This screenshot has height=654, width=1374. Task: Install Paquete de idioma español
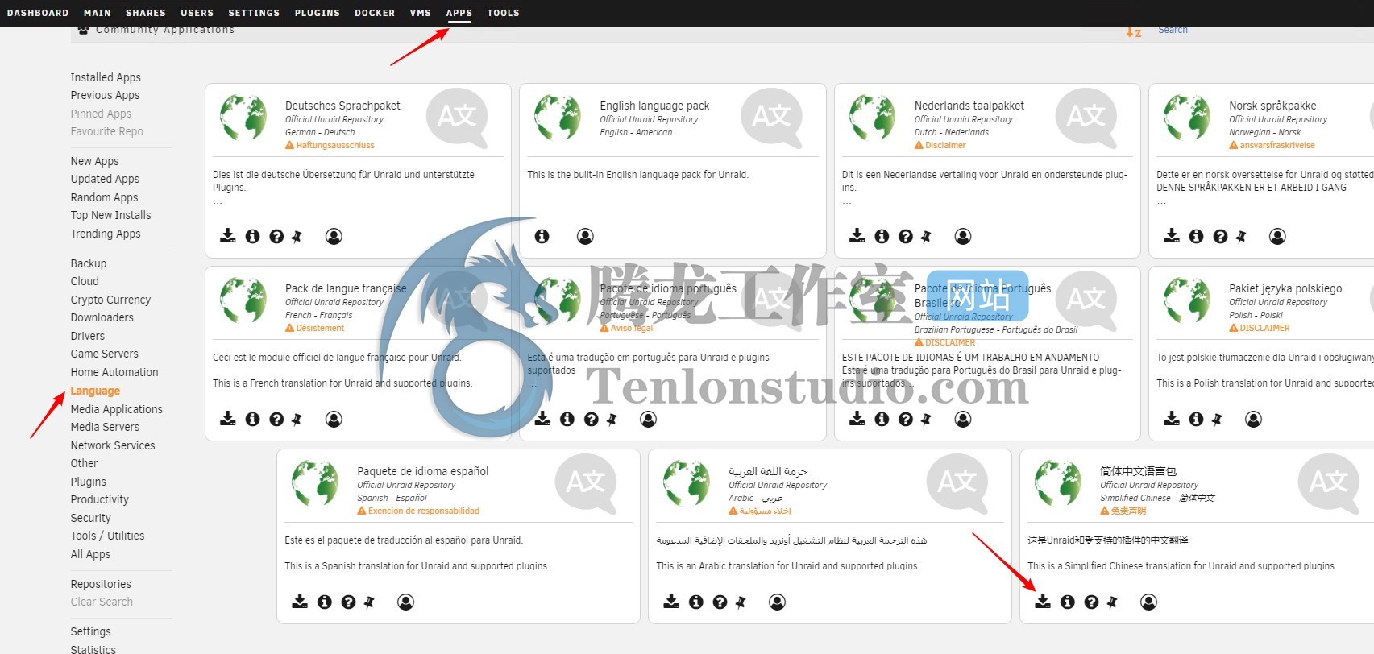(300, 601)
